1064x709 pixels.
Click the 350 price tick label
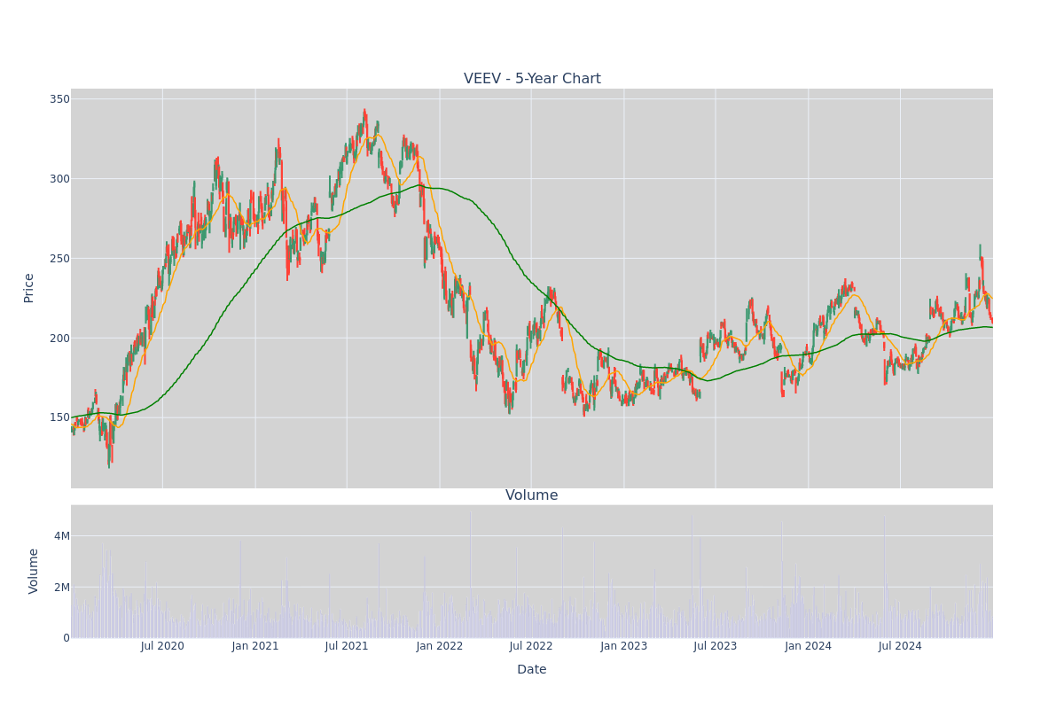click(59, 99)
